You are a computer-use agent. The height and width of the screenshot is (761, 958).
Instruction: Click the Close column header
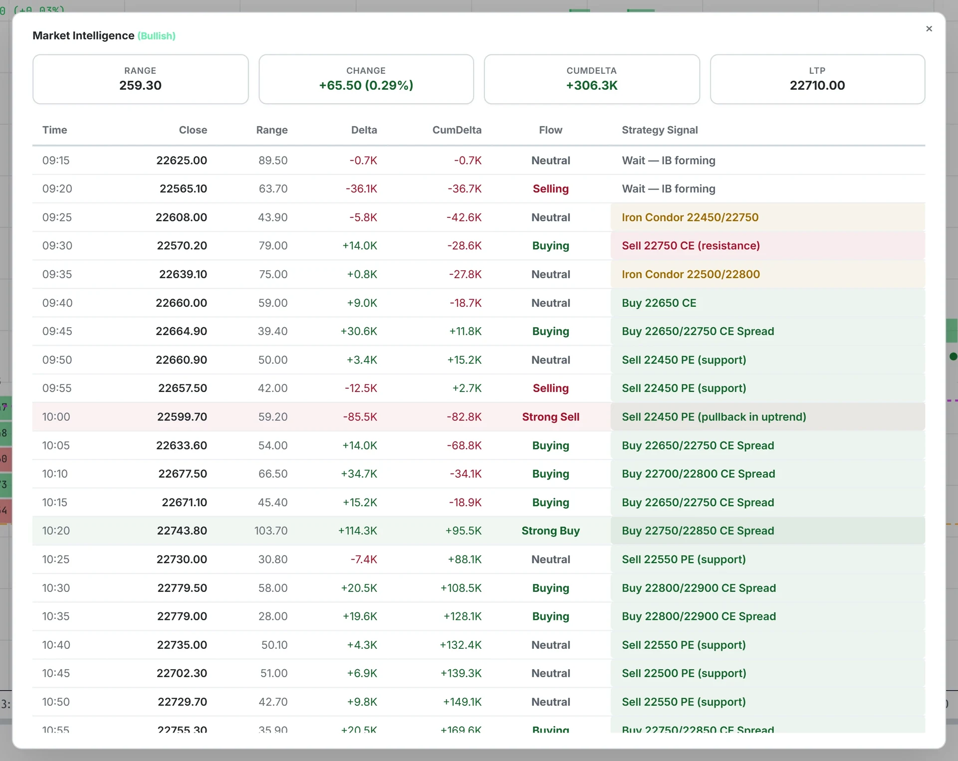click(x=193, y=130)
